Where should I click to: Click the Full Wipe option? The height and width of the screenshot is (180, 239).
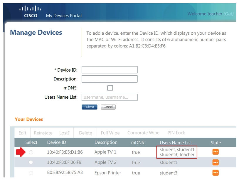pos(110,133)
